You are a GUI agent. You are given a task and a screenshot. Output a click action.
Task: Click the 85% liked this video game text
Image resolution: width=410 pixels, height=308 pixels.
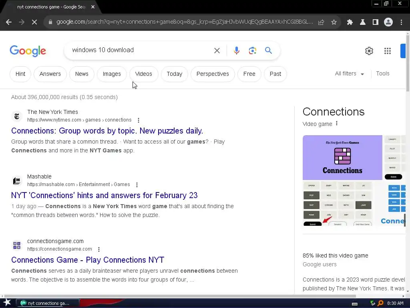click(x=335, y=255)
